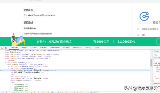Viewport: 160px width, 93px height.
Task: Click the 职位描述 heading on page
Action: pos(29,23)
